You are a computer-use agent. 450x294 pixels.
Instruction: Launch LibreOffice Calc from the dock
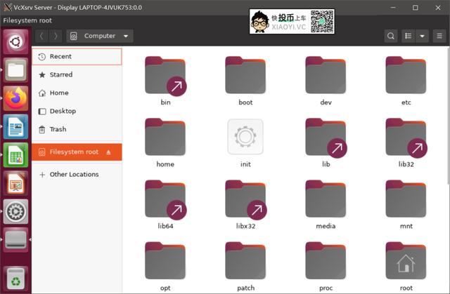[15, 155]
